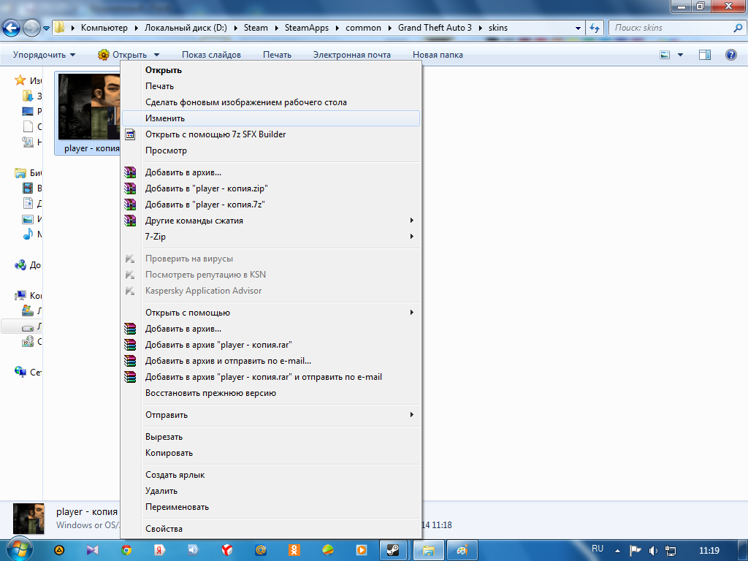Select Добавить в архив "player - копия.rar"

click(270, 345)
